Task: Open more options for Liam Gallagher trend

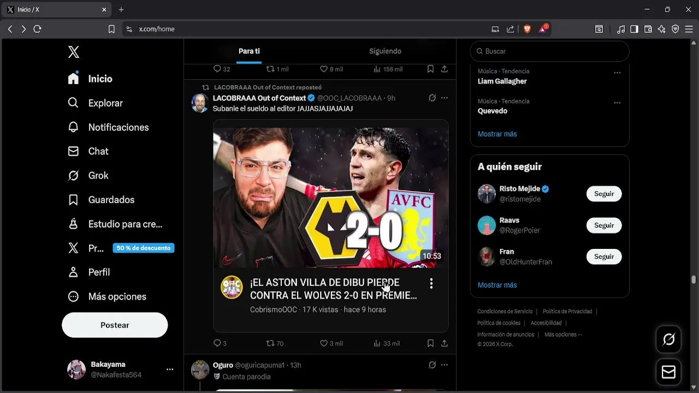Action: tap(617, 73)
